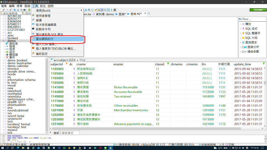Click the green refresh toolbar icon
267x150 pixels.
[29, 10]
